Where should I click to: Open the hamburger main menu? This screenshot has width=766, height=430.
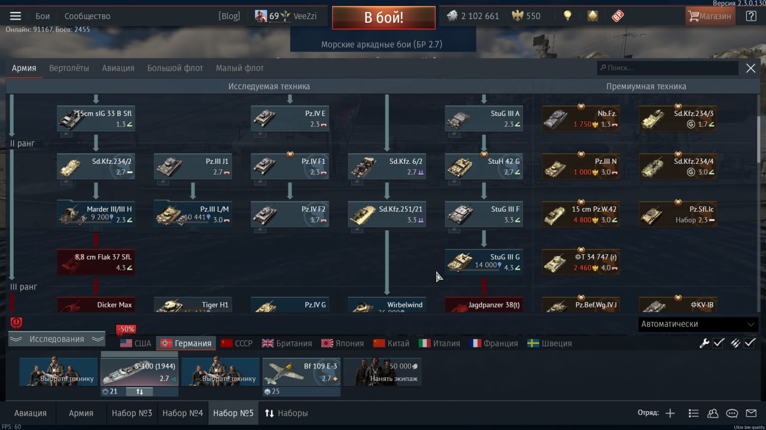[x=16, y=16]
